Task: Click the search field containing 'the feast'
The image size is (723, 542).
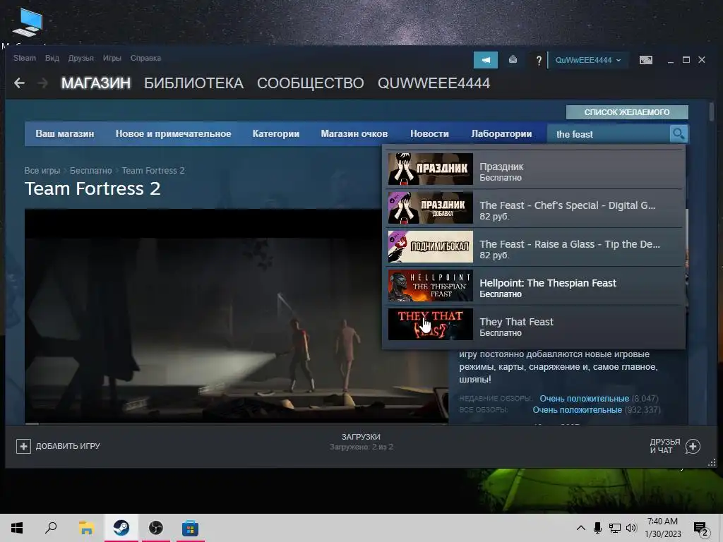Action: (x=608, y=133)
